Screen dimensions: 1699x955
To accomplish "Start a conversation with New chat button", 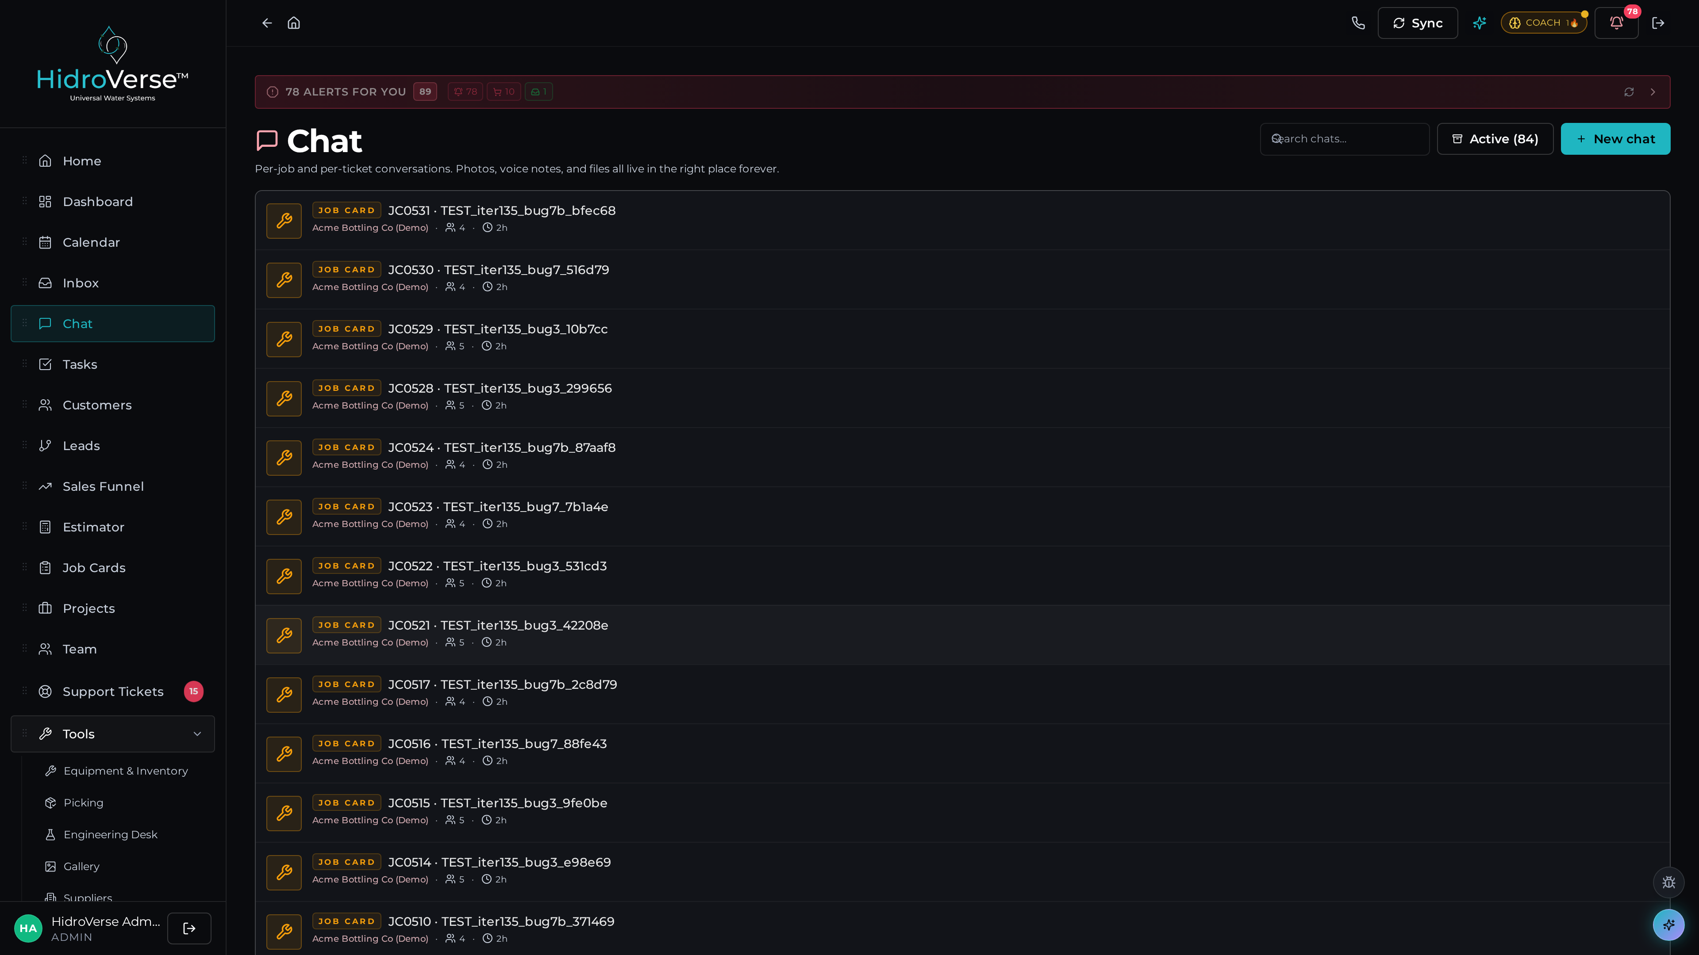I will point(1615,139).
